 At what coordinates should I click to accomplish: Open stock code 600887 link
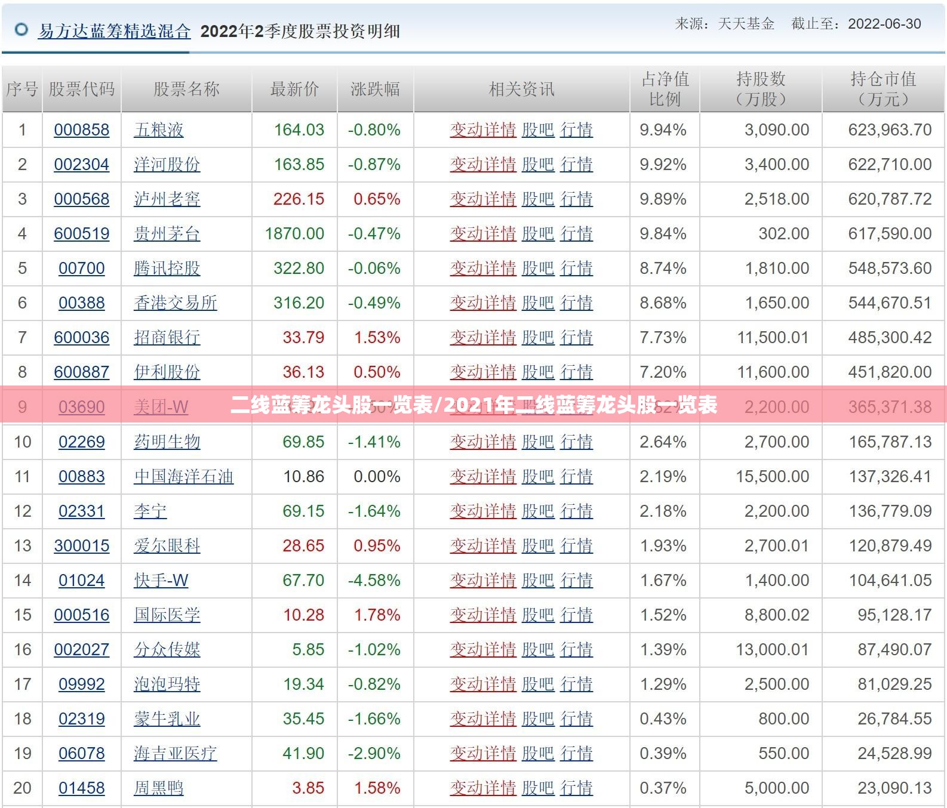[82, 372]
